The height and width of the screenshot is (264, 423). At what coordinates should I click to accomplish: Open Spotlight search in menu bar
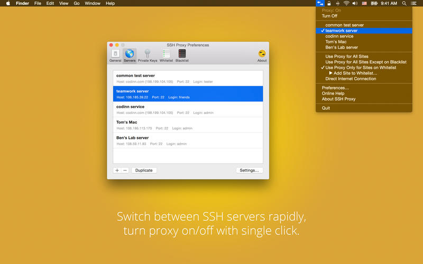tap(404, 3)
